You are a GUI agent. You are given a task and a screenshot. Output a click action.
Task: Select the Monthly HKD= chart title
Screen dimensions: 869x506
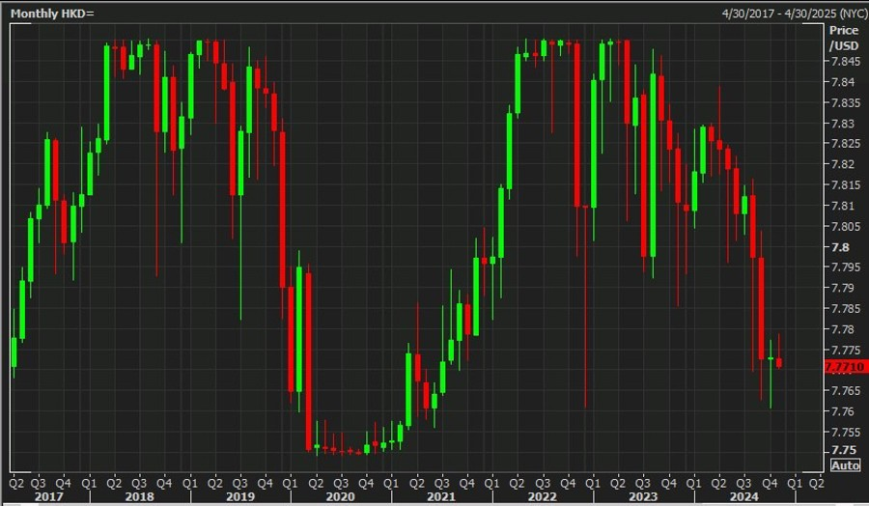click(53, 14)
